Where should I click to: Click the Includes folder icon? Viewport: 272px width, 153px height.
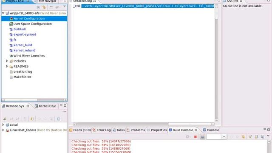(x=11, y=61)
